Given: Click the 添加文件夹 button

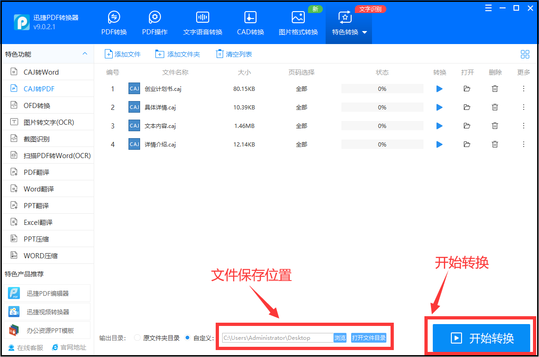Looking at the screenshot, I should 177,54.
